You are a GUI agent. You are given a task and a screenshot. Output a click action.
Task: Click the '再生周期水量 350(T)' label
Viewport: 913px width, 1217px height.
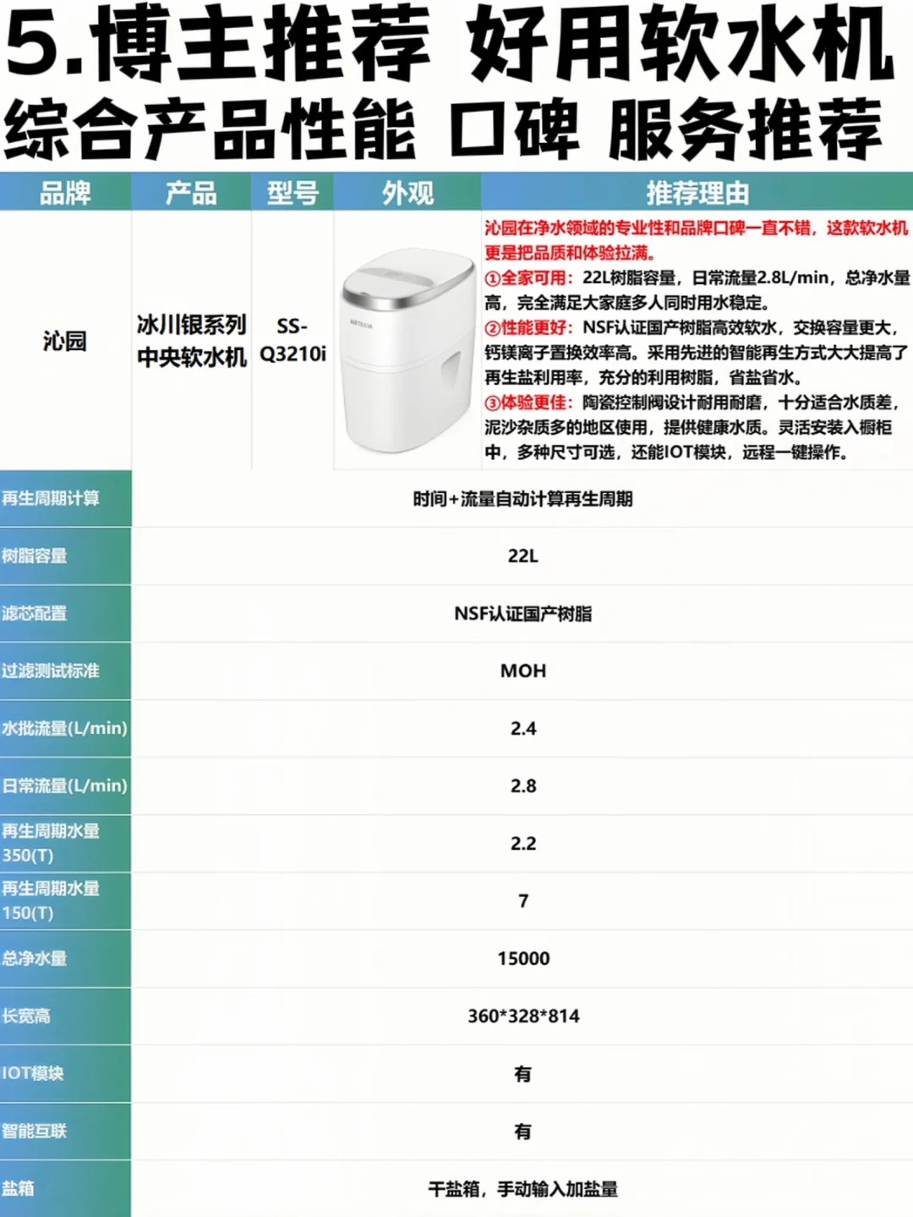click(x=51, y=843)
